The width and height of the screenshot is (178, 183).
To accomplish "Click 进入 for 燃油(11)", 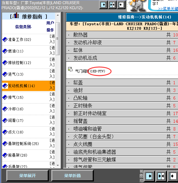I will [52, 50].
